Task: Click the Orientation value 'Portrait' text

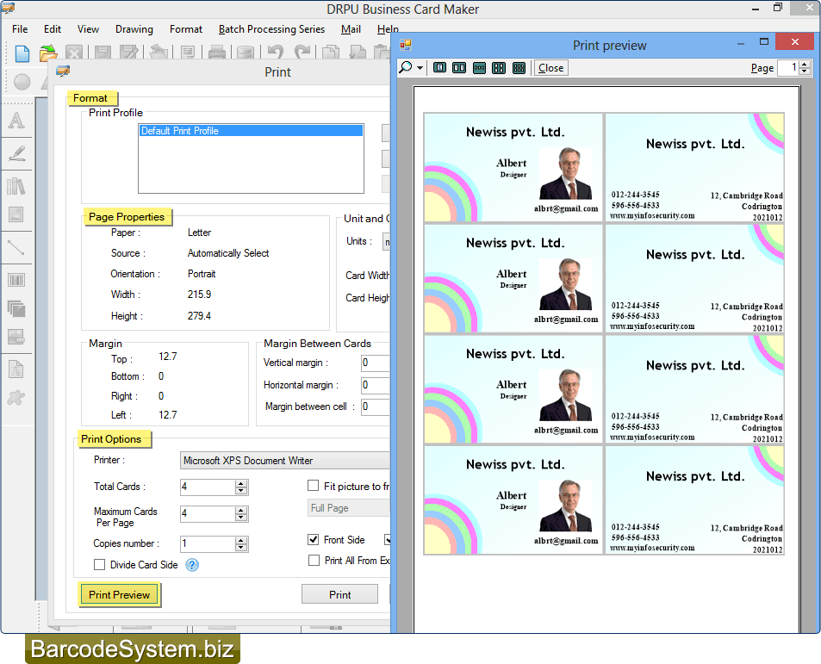Action: point(202,274)
